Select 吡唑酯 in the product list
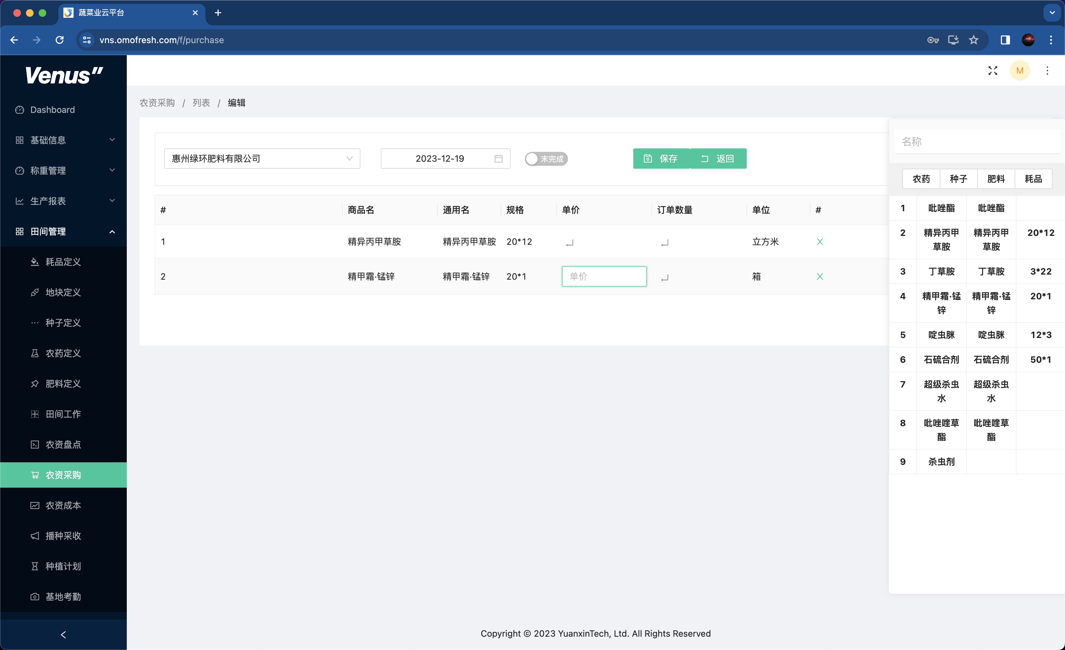Screen dimensions: 1065x650 (x=941, y=208)
